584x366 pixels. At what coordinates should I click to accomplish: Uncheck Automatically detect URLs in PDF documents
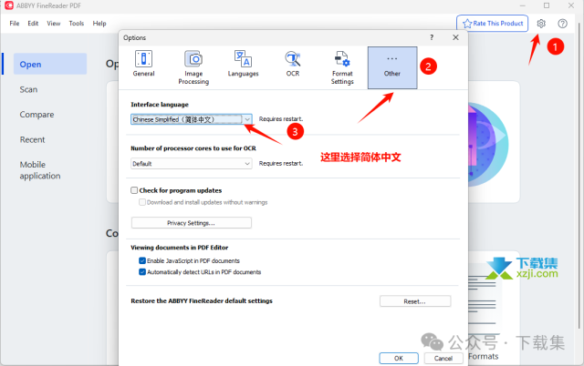[142, 272]
